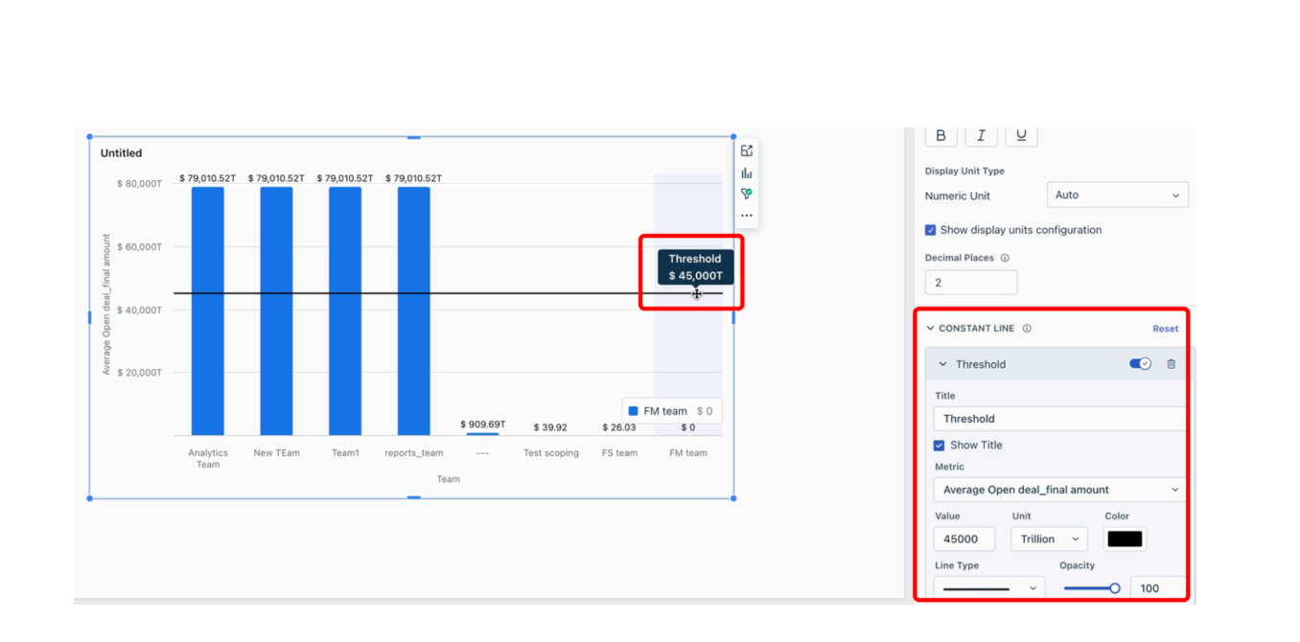
Task: Click the Decimal Places info icon
Action: click(1005, 258)
